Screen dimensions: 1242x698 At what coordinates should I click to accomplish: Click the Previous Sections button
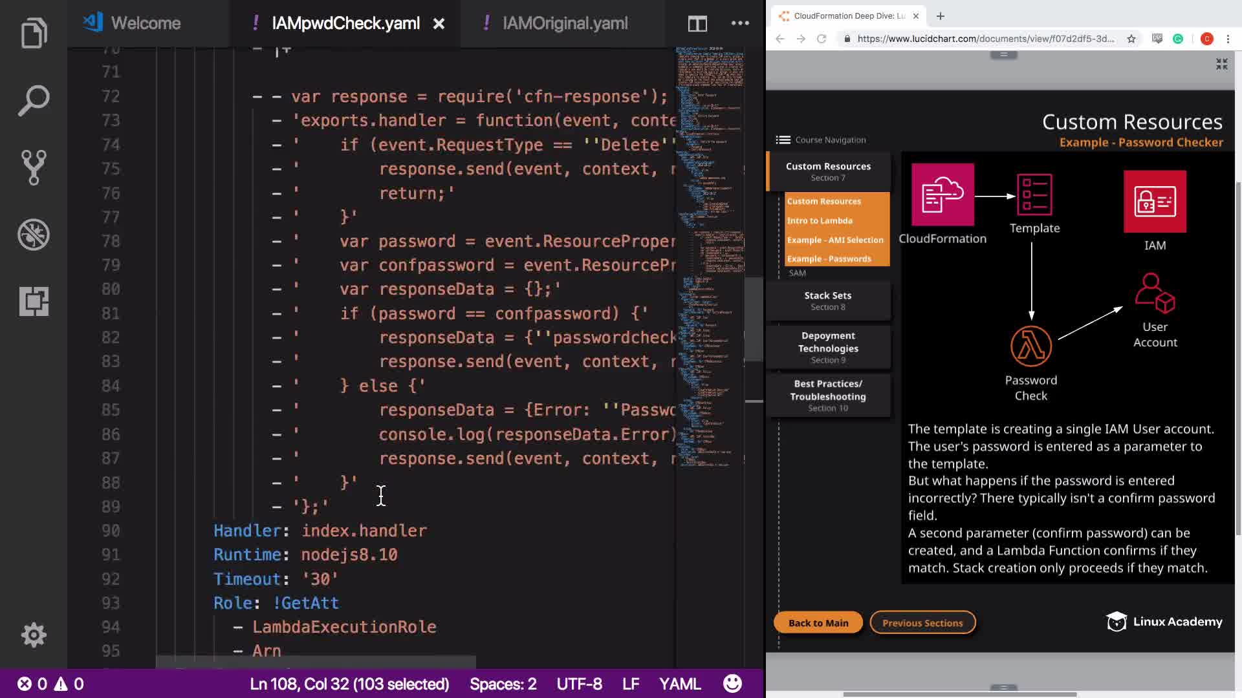pos(922,623)
